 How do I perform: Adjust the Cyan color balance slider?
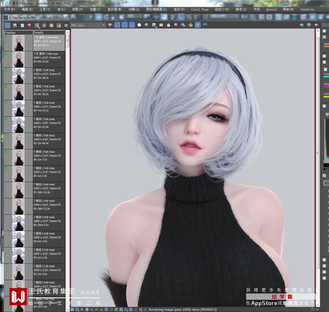(x=326, y=77)
